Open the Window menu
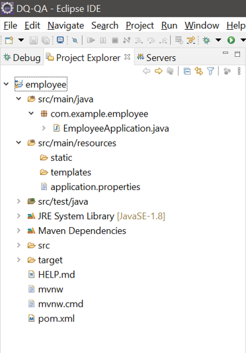The image size is (246, 353). pyautogui.click(x=202, y=25)
